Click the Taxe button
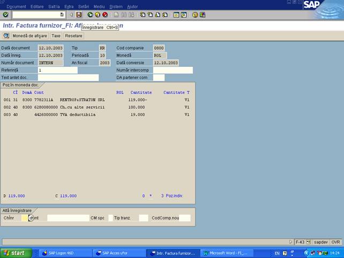Screen dimensions: 344x258 pos(56,36)
